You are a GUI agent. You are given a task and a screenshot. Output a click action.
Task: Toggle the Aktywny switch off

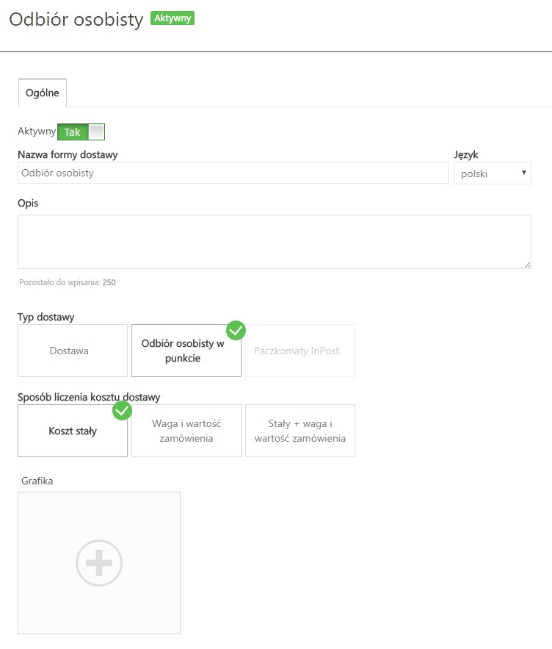coord(81,132)
